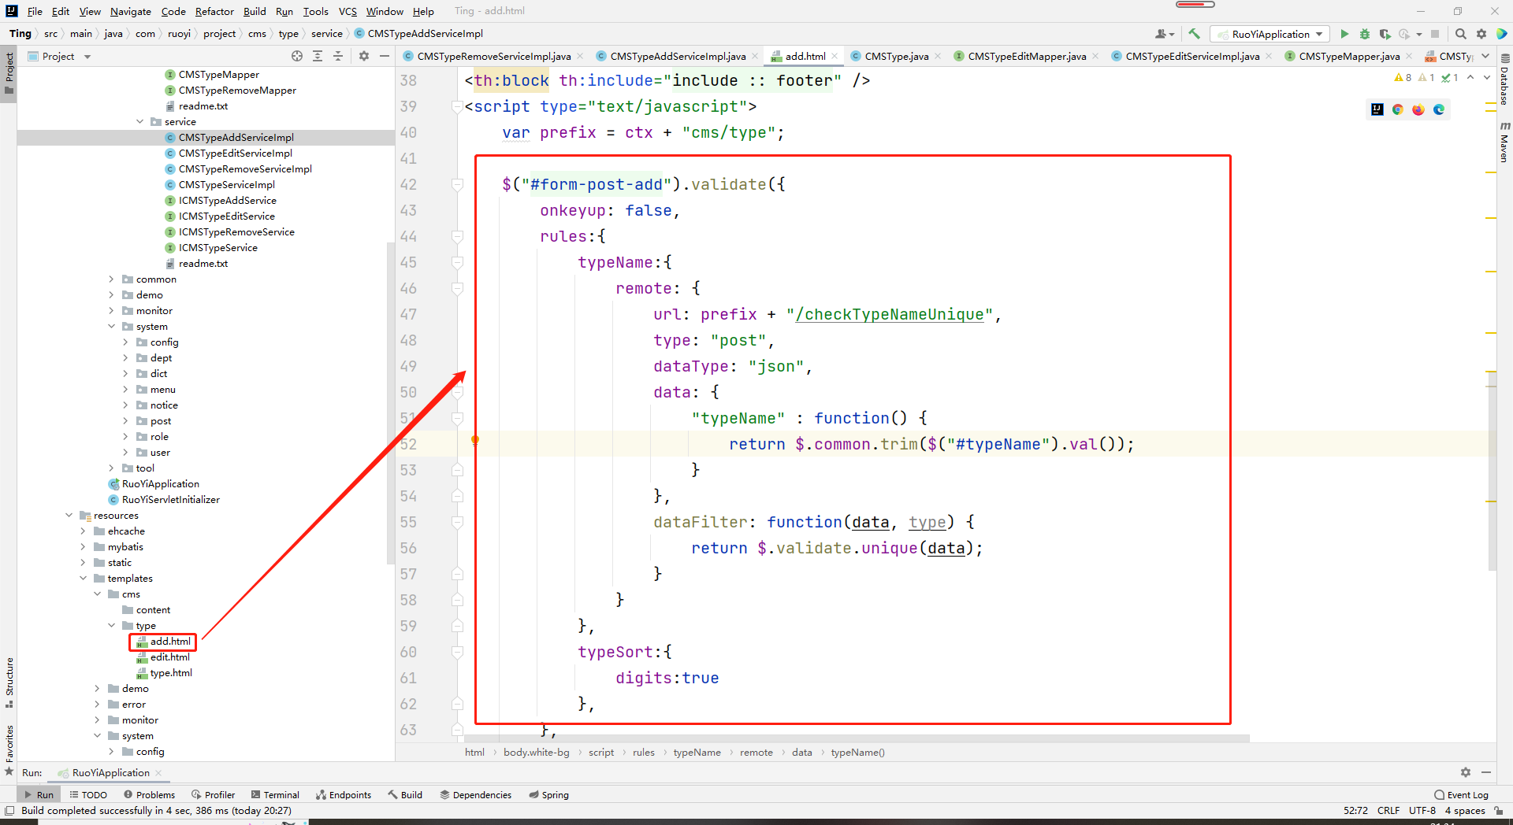This screenshot has width=1513, height=825.
Task: Open preview in Firefox browser icon
Action: click(x=1418, y=109)
